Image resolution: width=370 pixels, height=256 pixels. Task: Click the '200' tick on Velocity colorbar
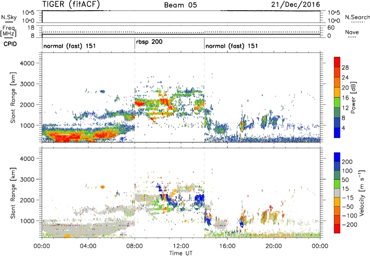coord(347,162)
